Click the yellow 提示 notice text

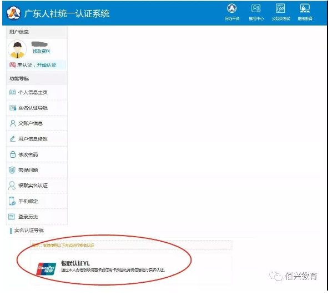(63, 245)
